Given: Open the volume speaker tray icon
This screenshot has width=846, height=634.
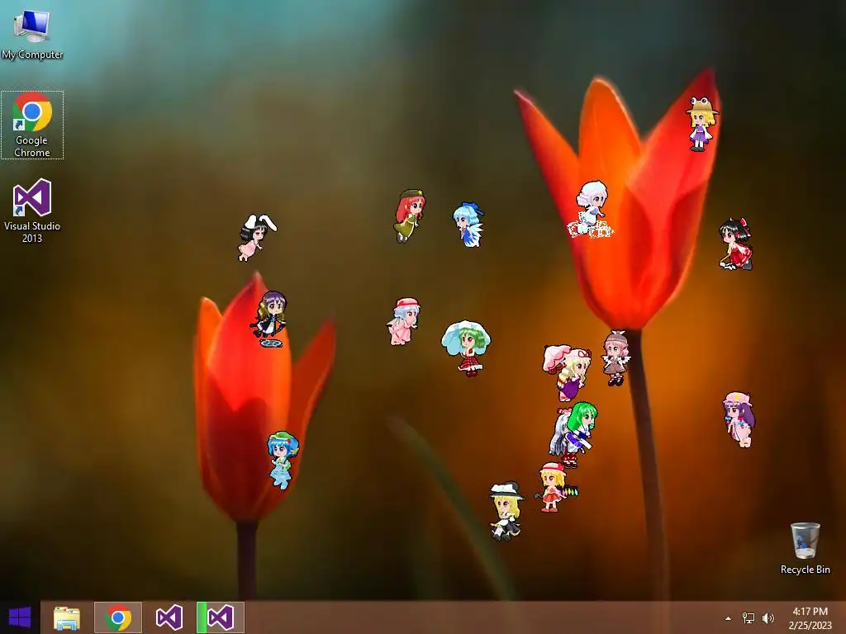Looking at the screenshot, I should 768,618.
